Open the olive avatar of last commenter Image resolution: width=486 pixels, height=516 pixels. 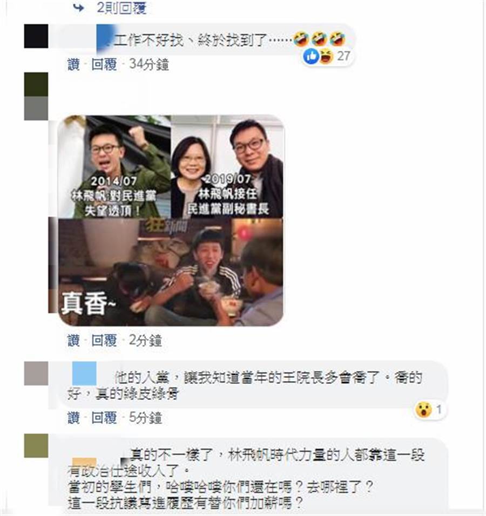pos(36,446)
